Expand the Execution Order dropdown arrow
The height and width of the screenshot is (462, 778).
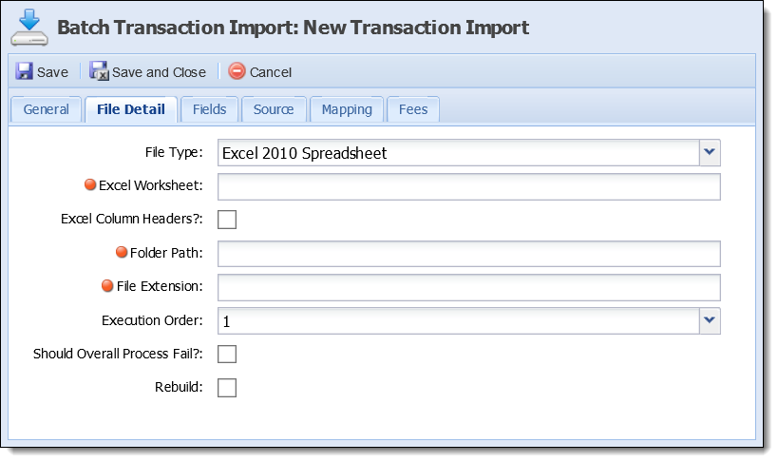[x=710, y=321]
